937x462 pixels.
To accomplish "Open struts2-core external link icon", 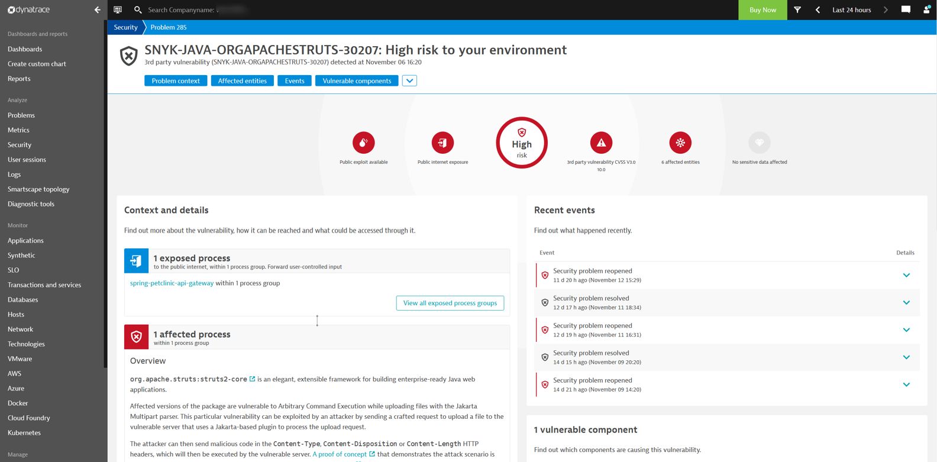I will tap(253, 379).
